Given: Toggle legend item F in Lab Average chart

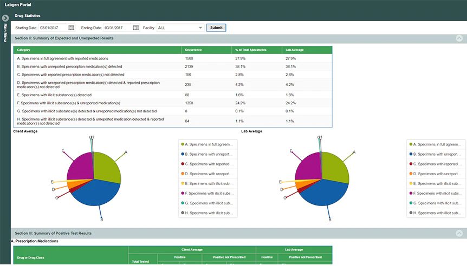Looking at the screenshot, I should [436, 194].
